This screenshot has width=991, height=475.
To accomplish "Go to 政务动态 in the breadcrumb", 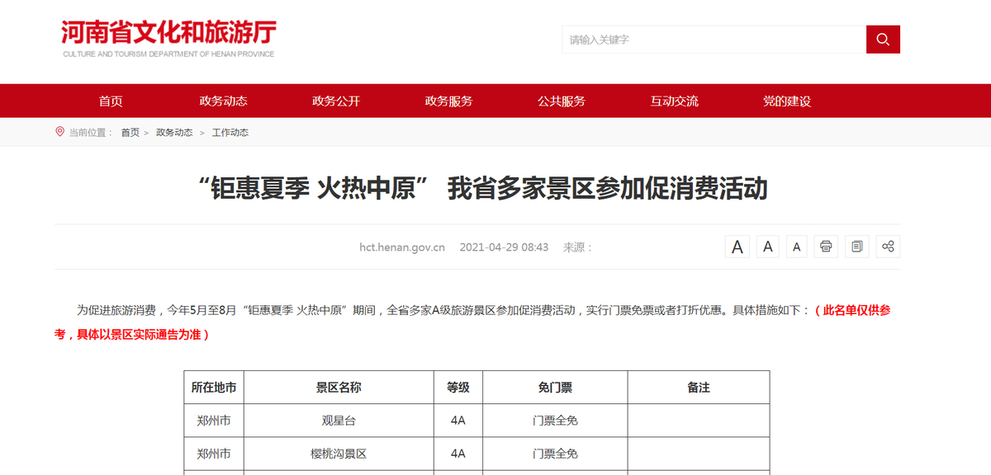I will click(x=174, y=133).
